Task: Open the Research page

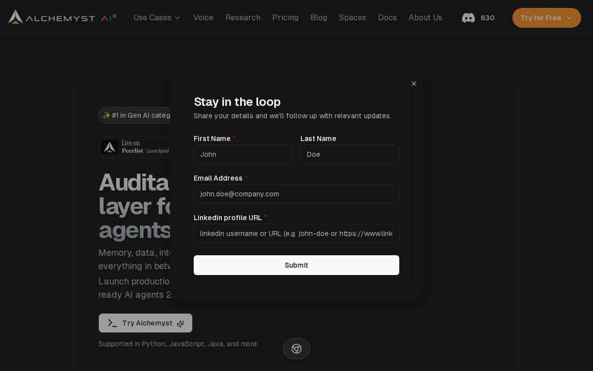Action: (243, 18)
